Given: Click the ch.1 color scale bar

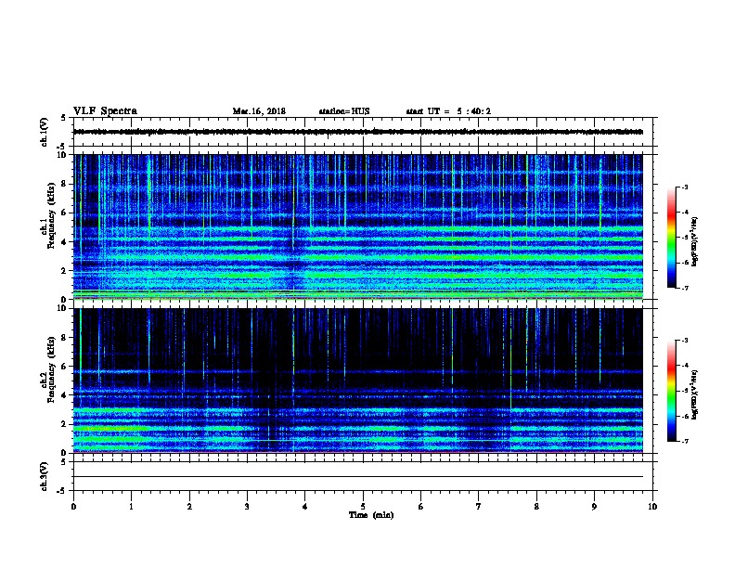Looking at the screenshot, I should coord(672,238).
